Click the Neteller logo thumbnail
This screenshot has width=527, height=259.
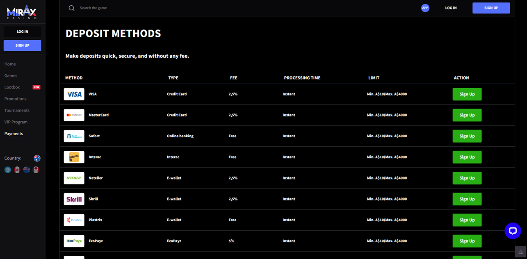tap(74, 178)
